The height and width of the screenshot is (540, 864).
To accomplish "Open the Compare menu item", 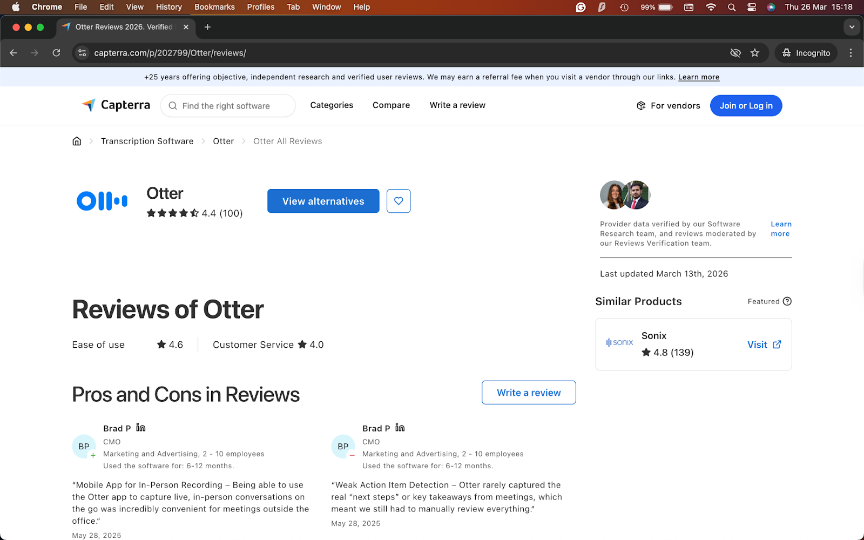I will coord(391,105).
